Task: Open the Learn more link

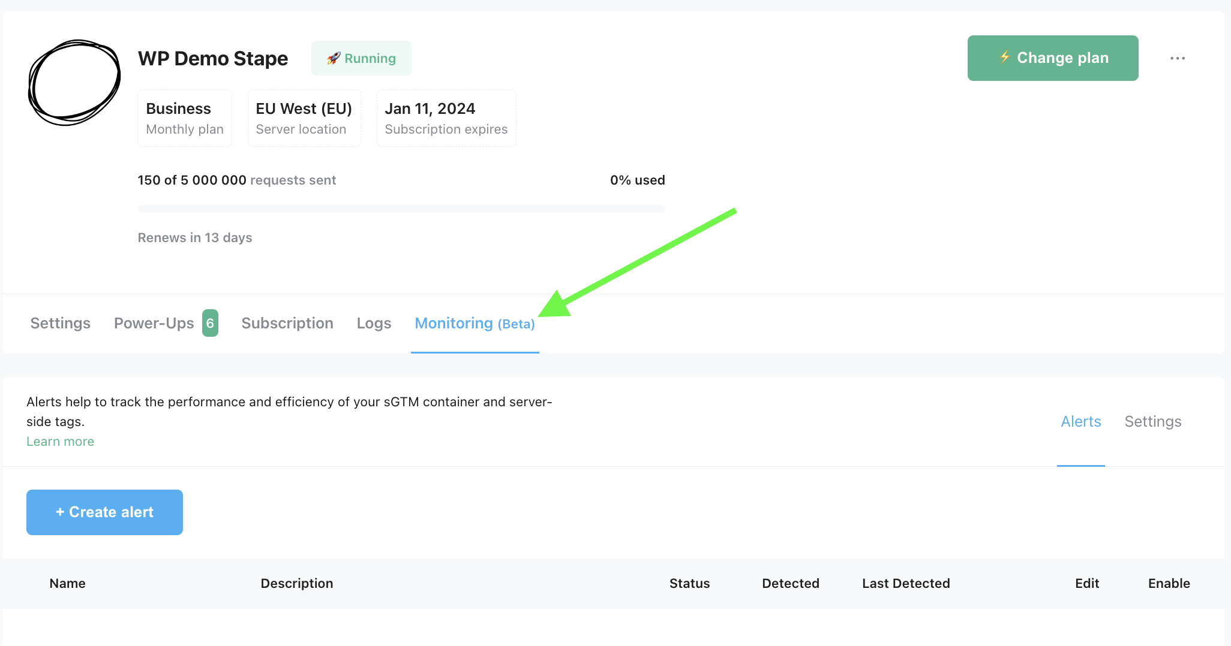Action: pyautogui.click(x=60, y=441)
